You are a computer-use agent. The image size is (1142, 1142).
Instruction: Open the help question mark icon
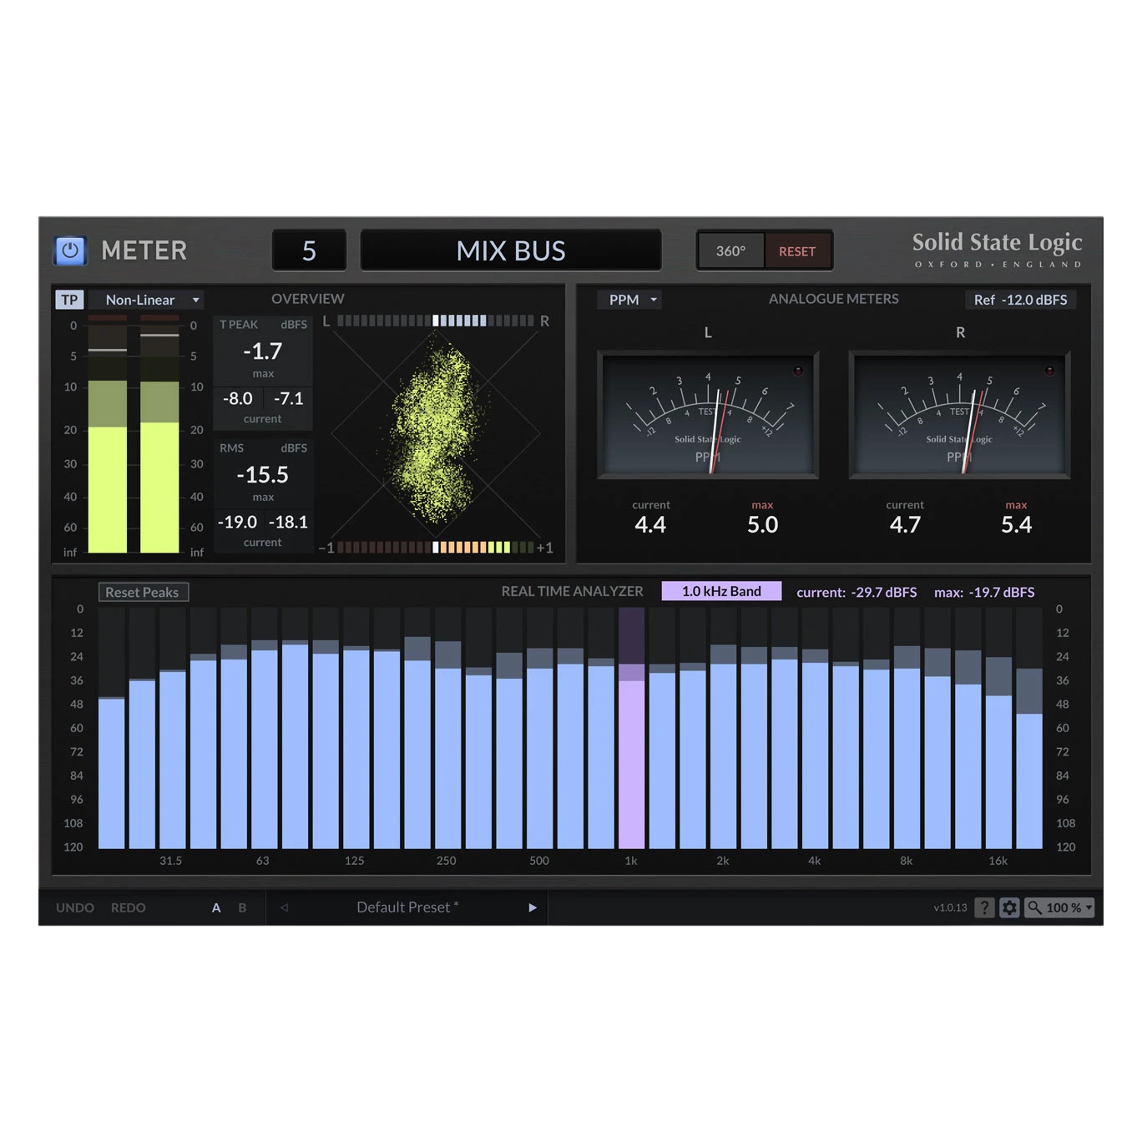[984, 907]
